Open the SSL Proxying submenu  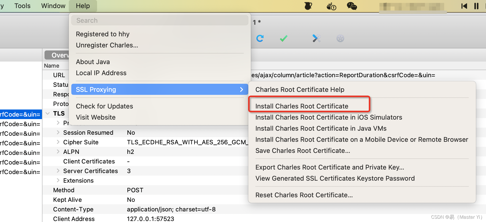coord(160,89)
